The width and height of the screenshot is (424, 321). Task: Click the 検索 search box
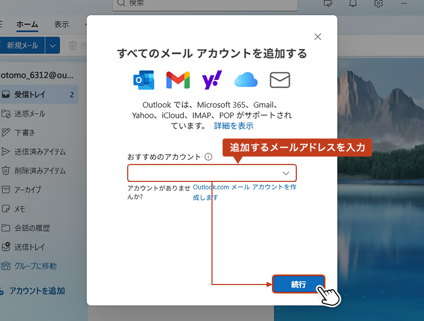tap(205, 5)
